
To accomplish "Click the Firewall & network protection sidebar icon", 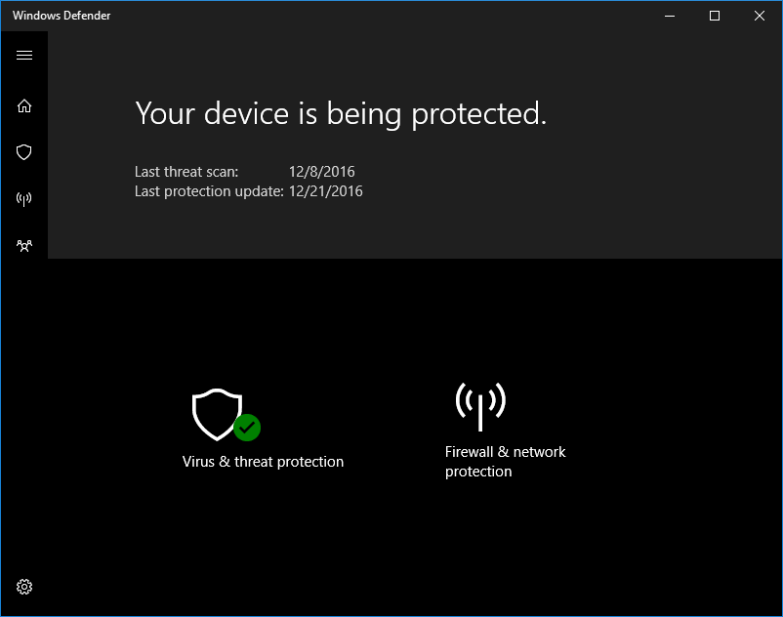I will click(x=24, y=199).
